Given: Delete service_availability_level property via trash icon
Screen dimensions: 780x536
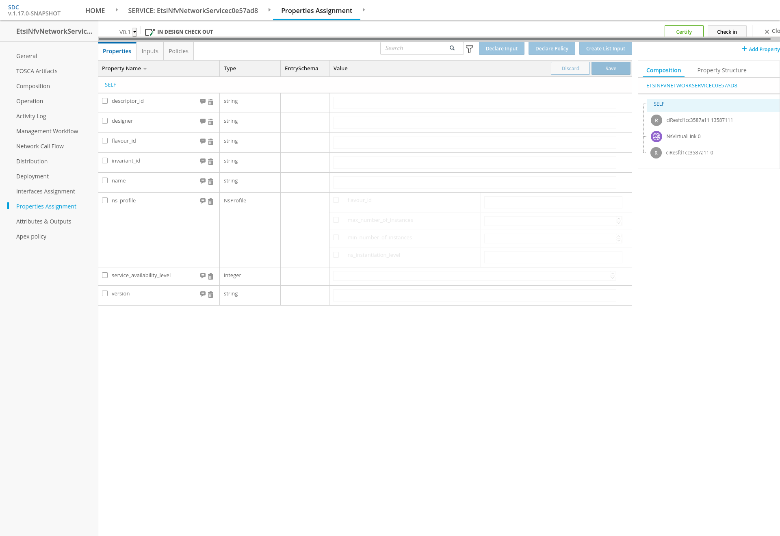Looking at the screenshot, I should tap(210, 276).
